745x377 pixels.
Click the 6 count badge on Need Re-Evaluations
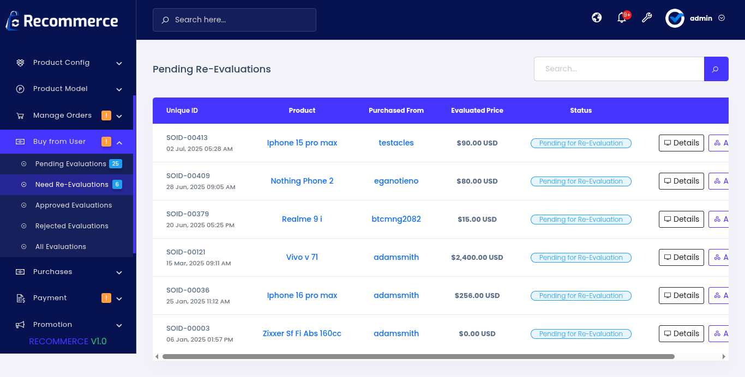117,185
